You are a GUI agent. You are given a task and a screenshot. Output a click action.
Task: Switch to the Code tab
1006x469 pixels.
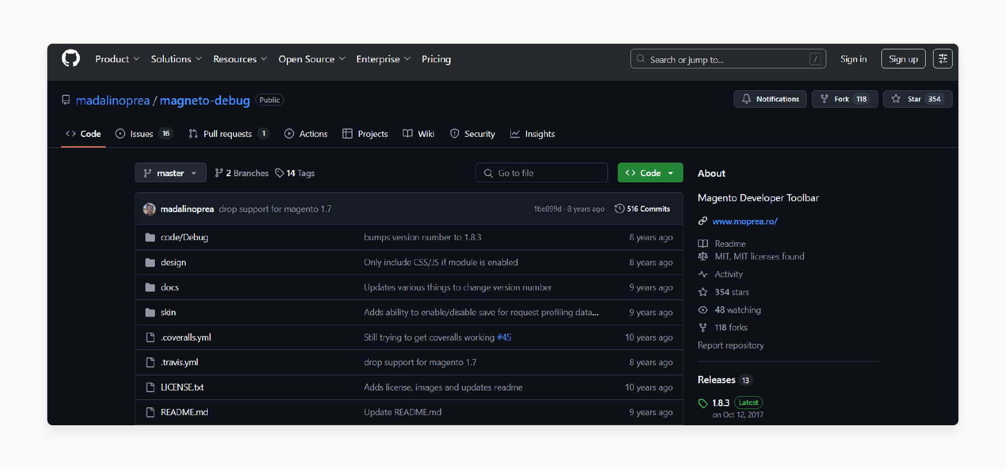(x=83, y=134)
